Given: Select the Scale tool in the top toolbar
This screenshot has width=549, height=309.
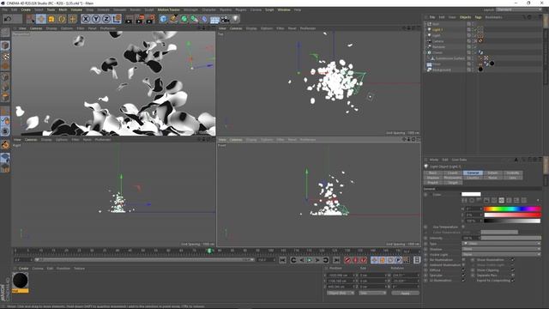Looking at the screenshot, I should click(51, 19).
